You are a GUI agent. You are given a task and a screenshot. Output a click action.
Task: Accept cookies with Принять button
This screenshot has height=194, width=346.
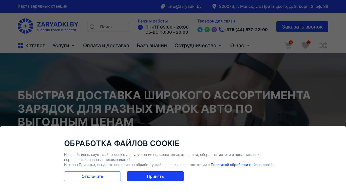(155, 176)
